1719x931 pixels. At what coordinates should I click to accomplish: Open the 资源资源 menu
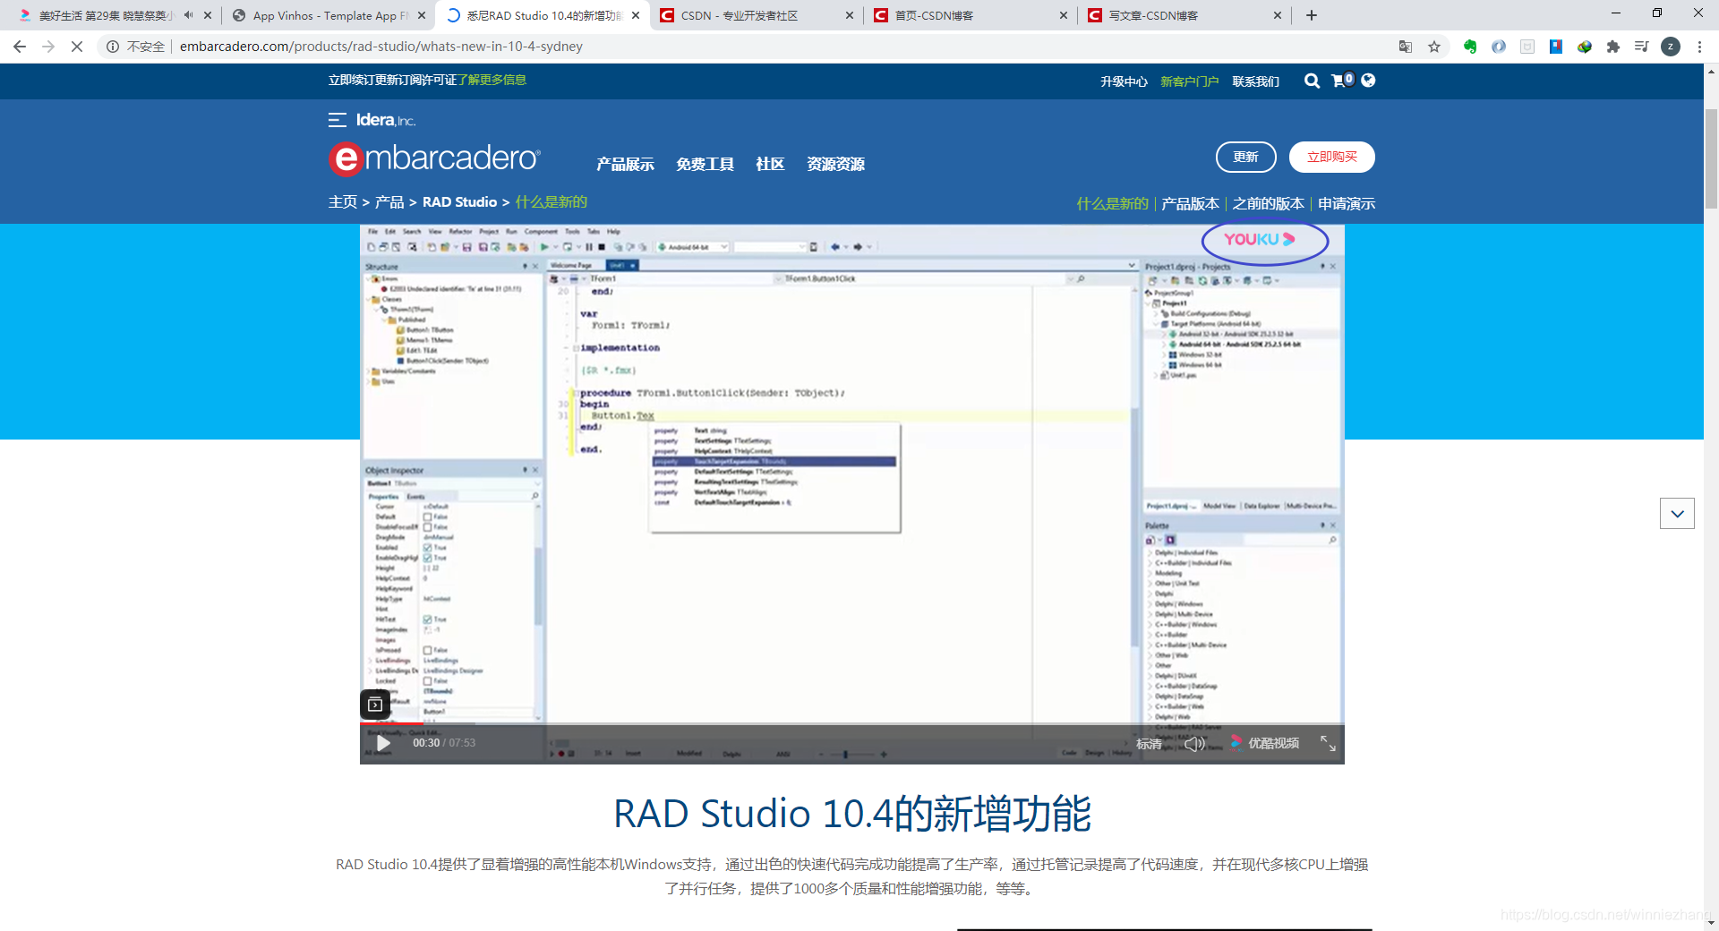click(x=835, y=164)
